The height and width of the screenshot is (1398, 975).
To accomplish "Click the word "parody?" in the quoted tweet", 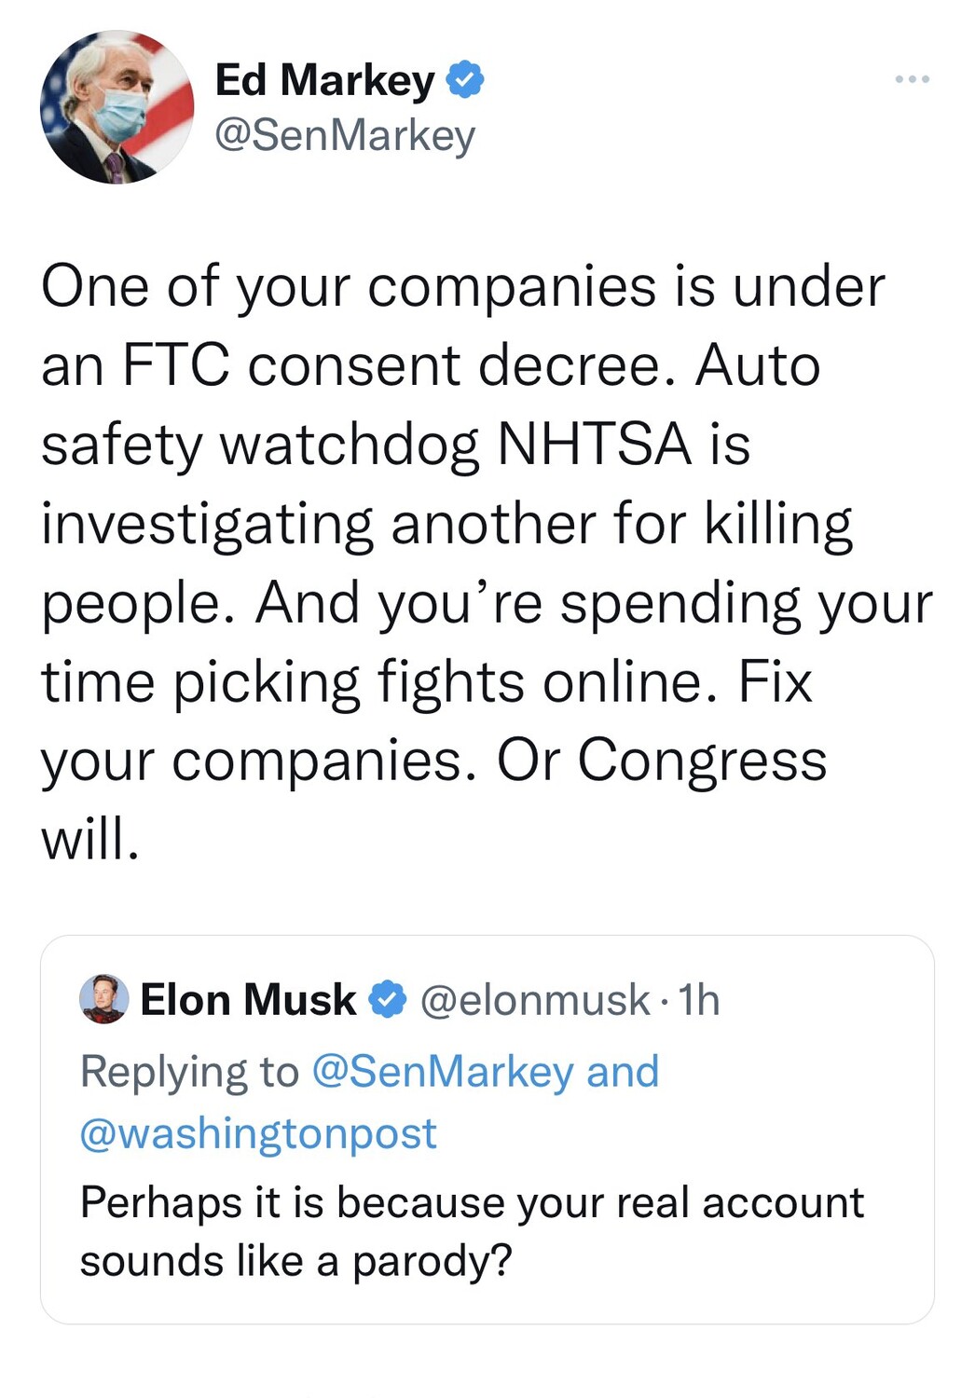I will (x=433, y=1262).
